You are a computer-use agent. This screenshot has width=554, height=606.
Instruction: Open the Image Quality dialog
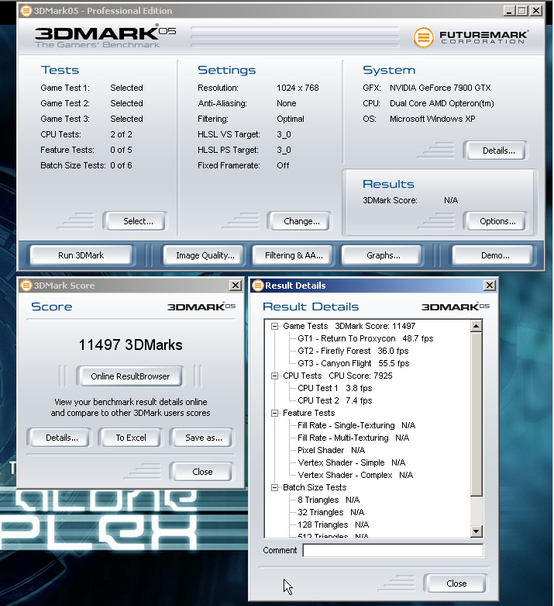tap(205, 255)
